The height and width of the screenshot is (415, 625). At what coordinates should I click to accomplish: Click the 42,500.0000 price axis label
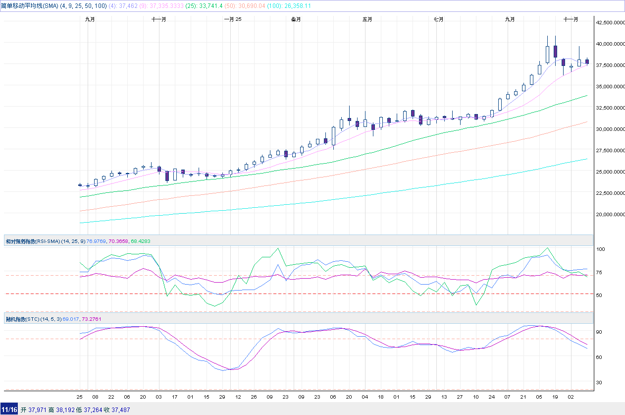[x=609, y=22]
